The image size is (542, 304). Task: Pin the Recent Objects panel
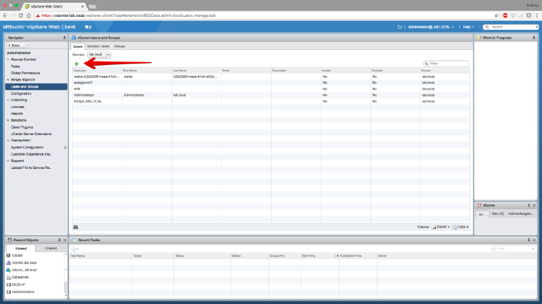(58, 240)
